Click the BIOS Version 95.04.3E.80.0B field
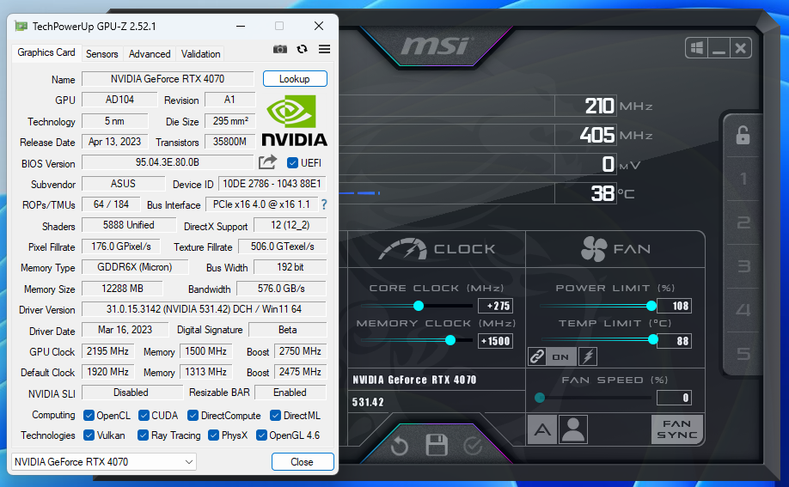This screenshot has width=789, height=487. tap(168, 162)
